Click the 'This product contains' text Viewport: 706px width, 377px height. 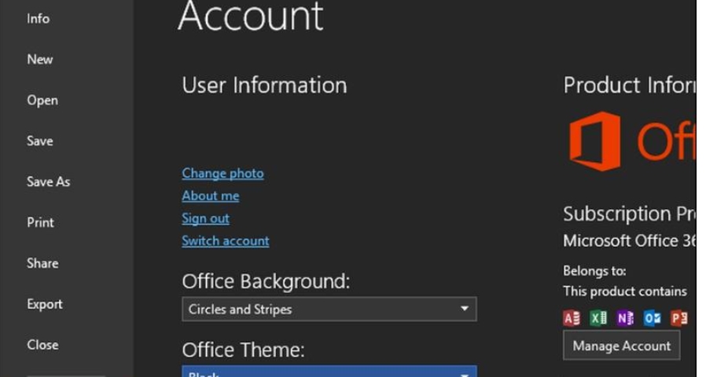pos(625,291)
